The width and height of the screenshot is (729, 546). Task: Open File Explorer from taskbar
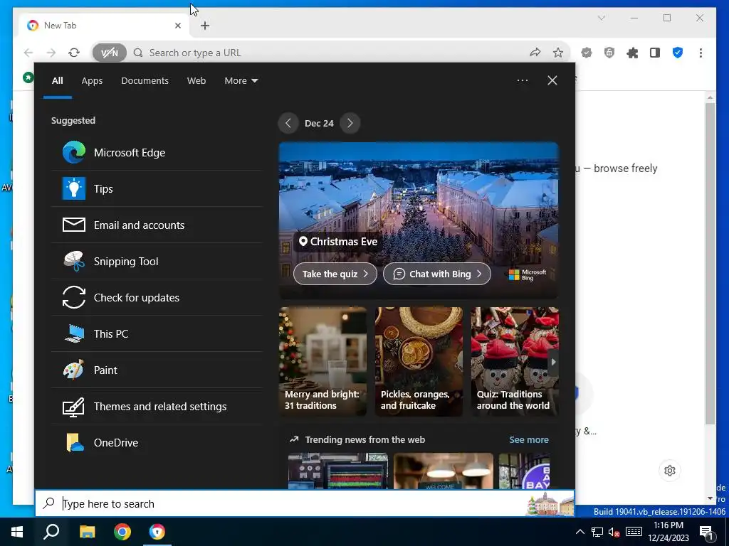coord(87,532)
